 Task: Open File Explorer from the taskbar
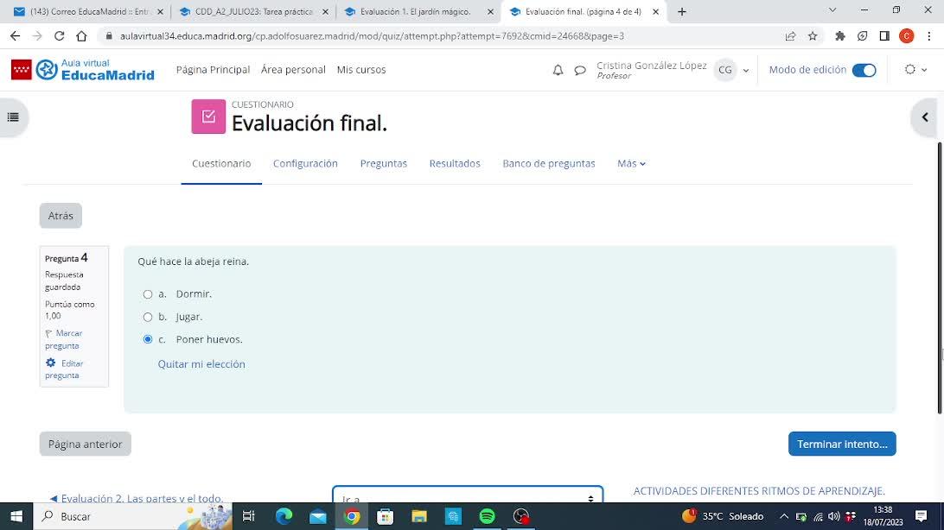[419, 516]
